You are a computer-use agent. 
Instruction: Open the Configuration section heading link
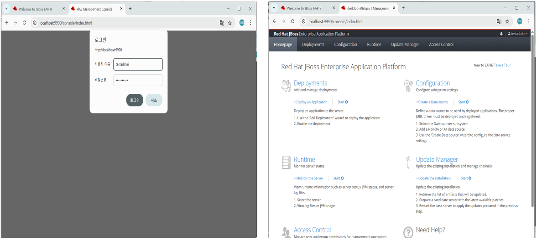coord(433,83)
